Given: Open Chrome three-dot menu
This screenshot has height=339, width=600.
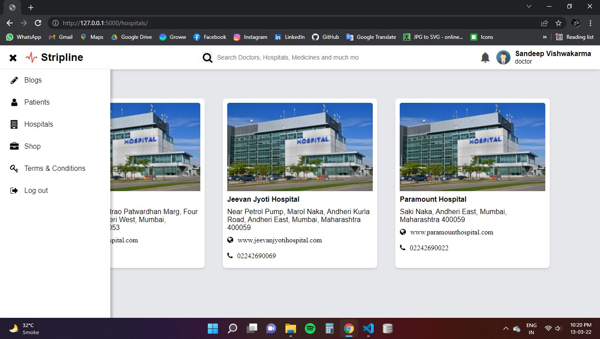Looking at the screenshot, I should point(590,23).
